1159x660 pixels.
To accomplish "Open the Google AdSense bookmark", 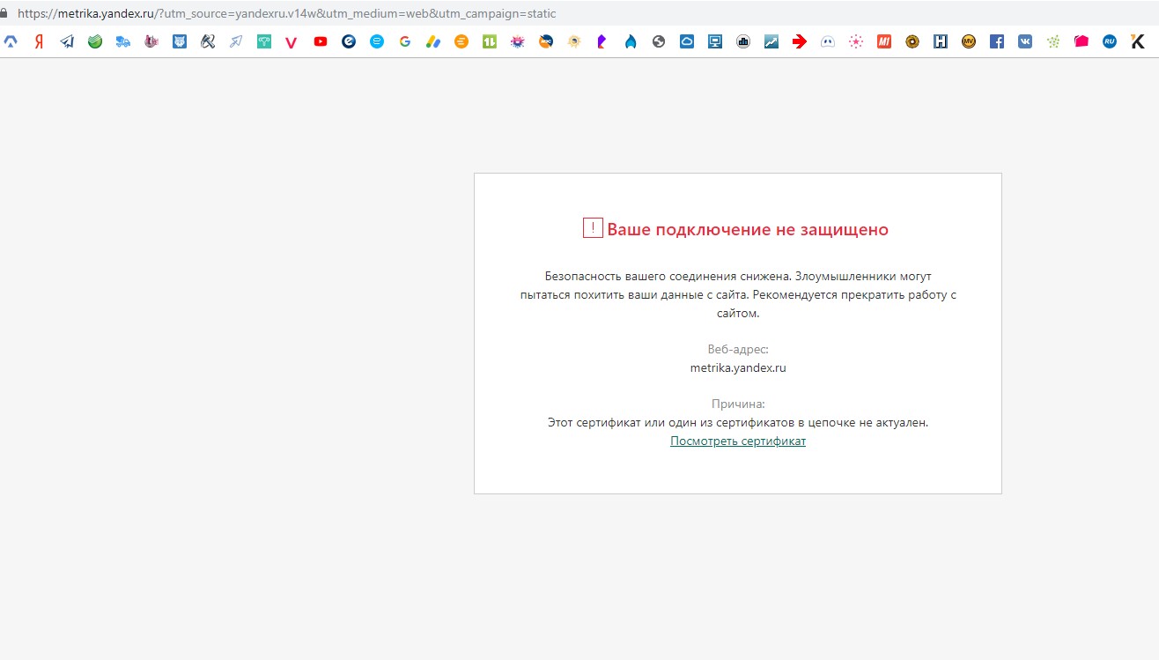I will (433, 41).
